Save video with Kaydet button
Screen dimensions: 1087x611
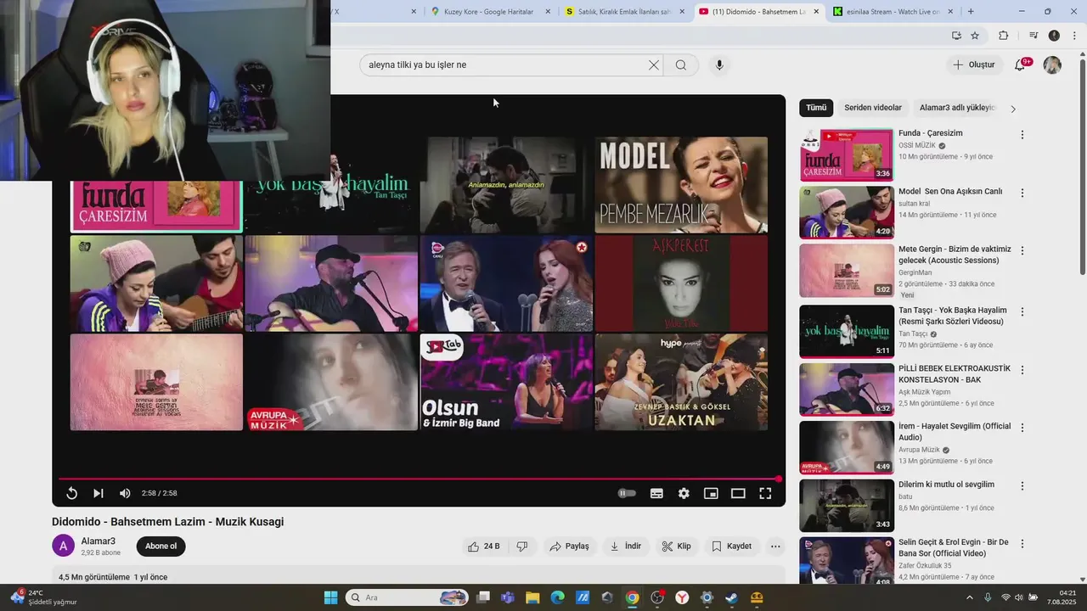pyautogui.click(x=731, y=547)
